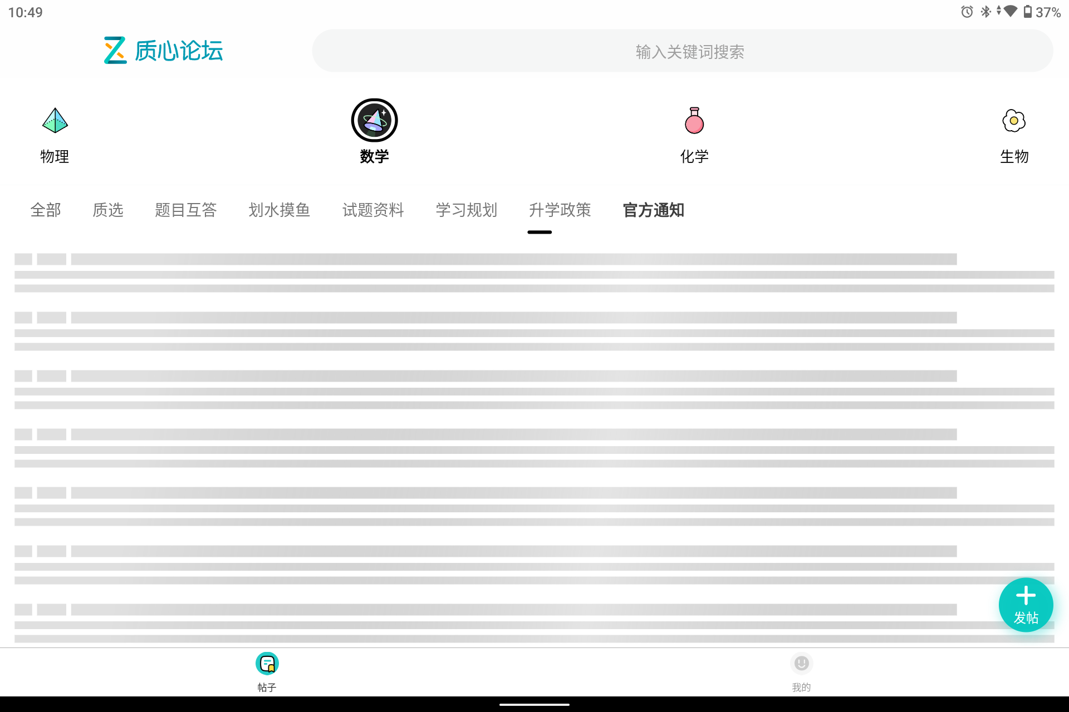Screen dimensions: 1069x712
Task: Tap the battery 37% indicator
Action: 1042,12
